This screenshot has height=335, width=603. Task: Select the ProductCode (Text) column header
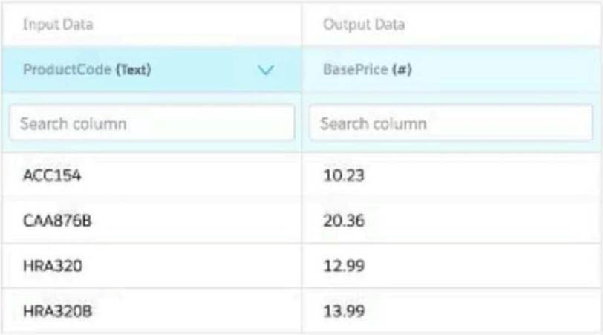tap(88, 71)
